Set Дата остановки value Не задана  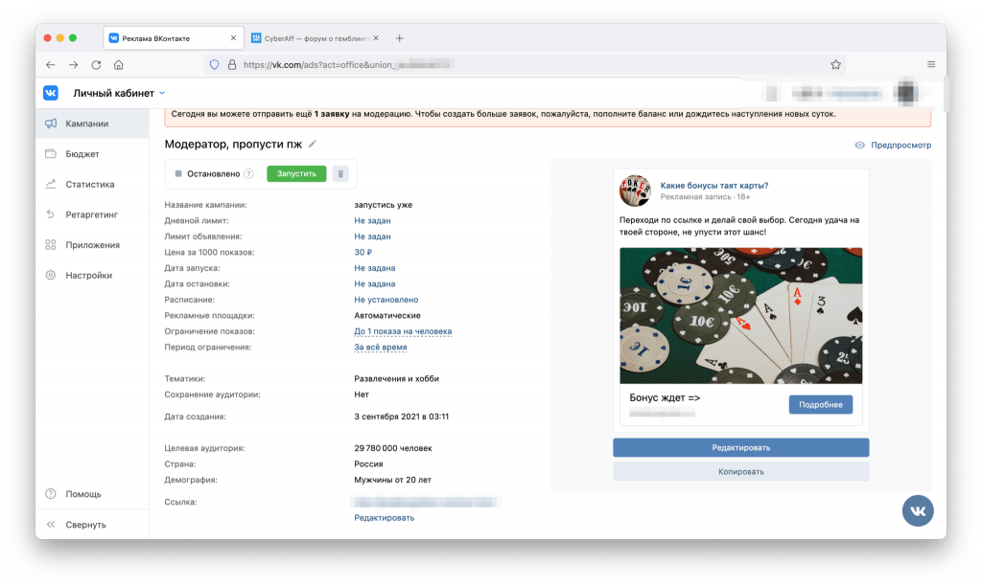375,284
